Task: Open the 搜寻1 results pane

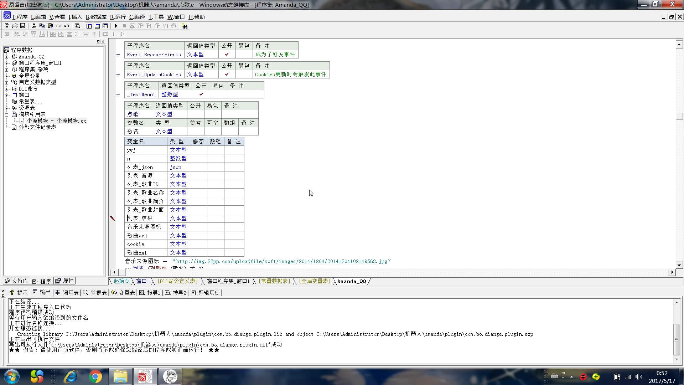Action: 150,293
